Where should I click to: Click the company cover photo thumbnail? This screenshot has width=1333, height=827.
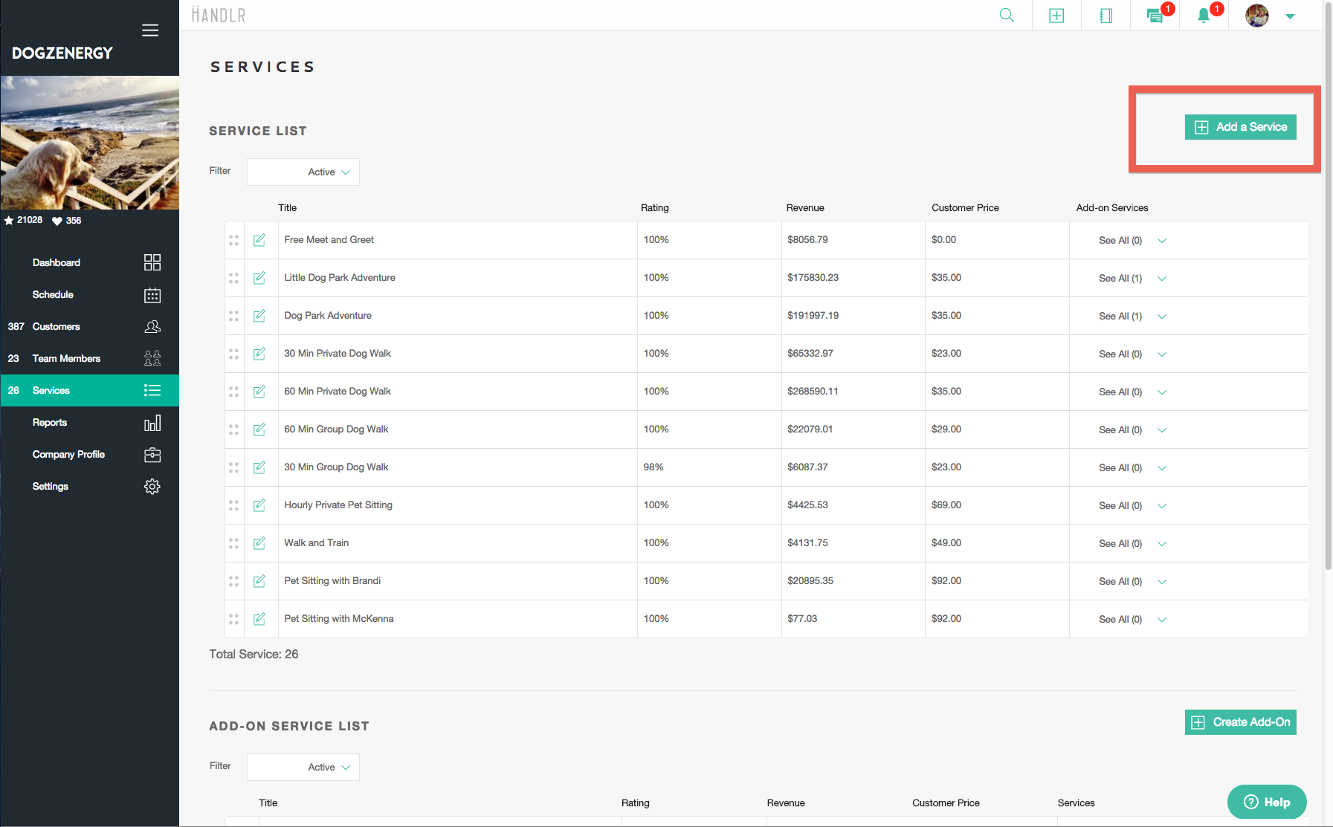pos(90,143)
